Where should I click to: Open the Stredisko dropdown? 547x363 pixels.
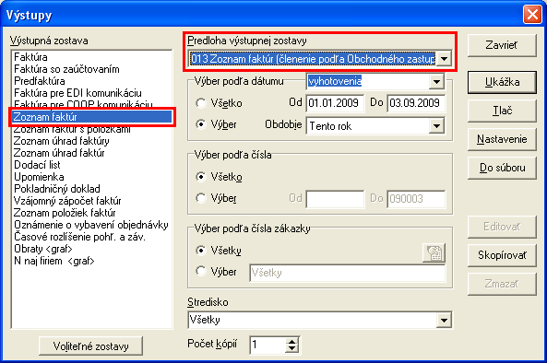(x=444, y=320)
